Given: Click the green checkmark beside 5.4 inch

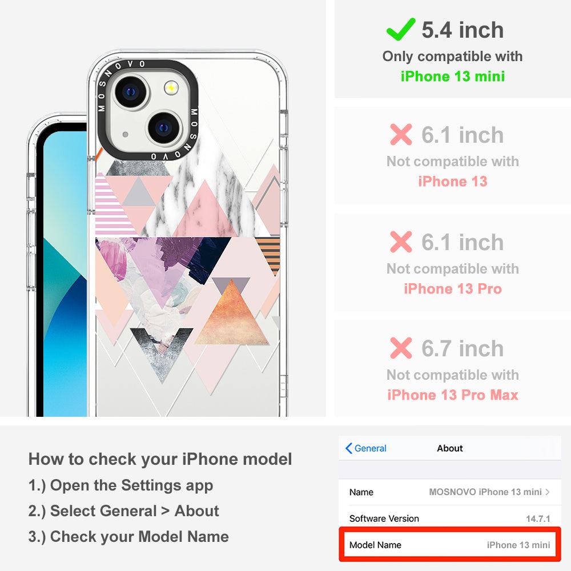Looking at the screenshot, I should (x=401, y=30).
